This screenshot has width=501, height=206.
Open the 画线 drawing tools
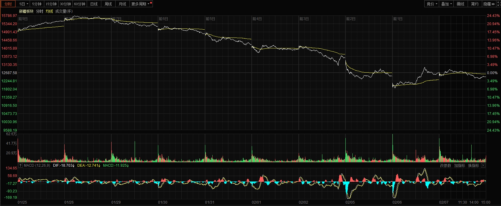pyautogui.click(x=460, y=4)
